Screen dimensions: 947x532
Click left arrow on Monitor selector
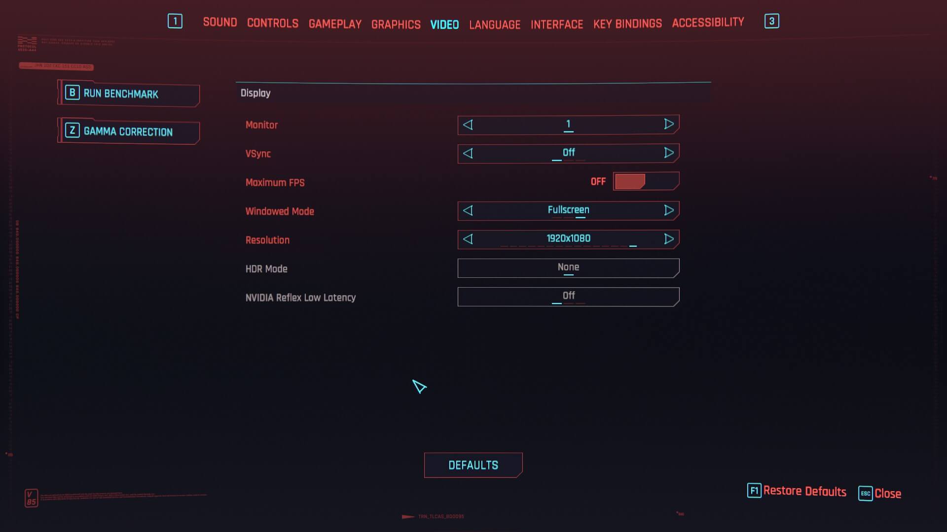468,124
